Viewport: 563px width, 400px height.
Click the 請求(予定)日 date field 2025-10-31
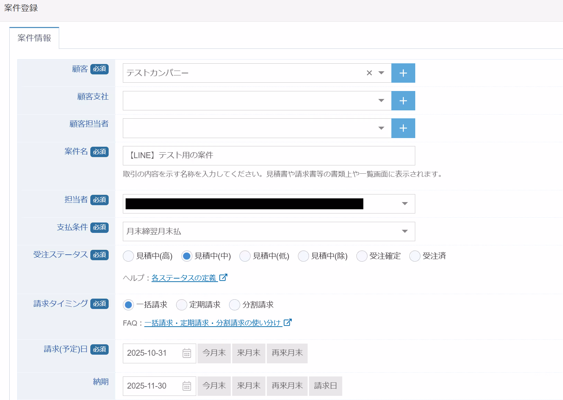160,353
